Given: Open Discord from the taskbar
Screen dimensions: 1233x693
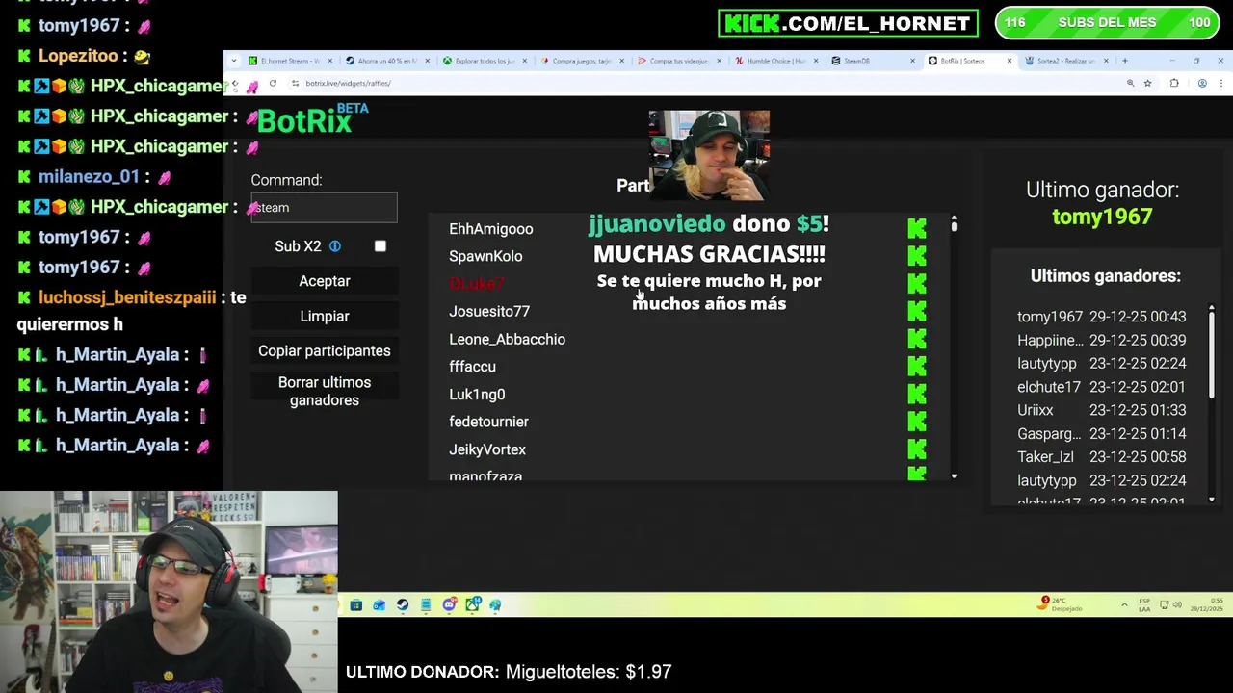Looking at the screenshot, I should (x=449, y=605).
